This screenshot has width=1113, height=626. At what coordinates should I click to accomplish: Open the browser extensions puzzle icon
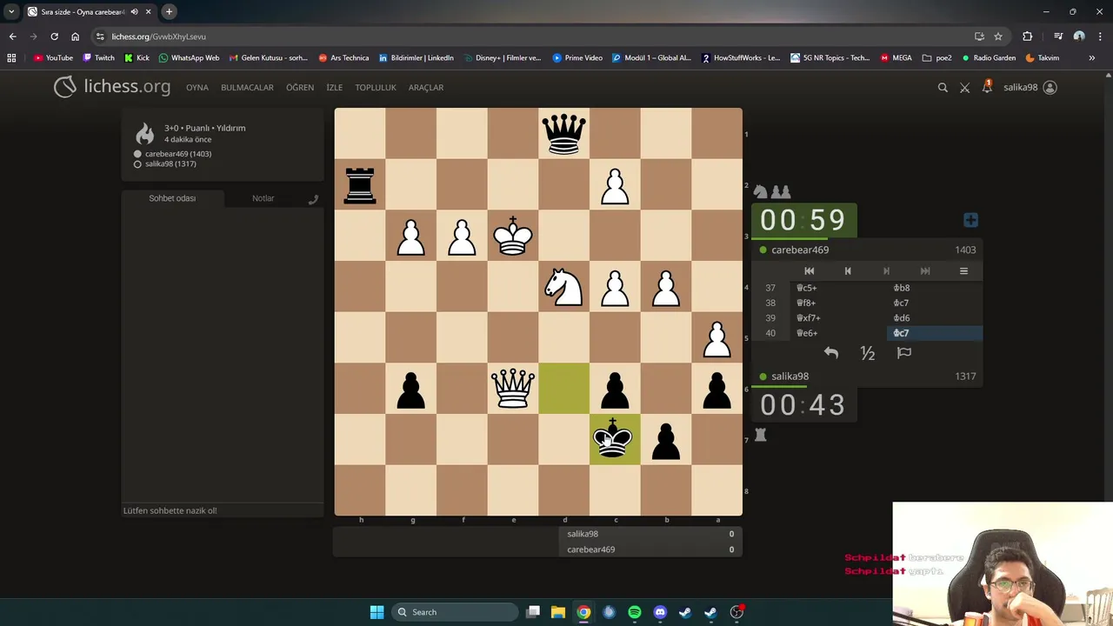click(1028, 37)
